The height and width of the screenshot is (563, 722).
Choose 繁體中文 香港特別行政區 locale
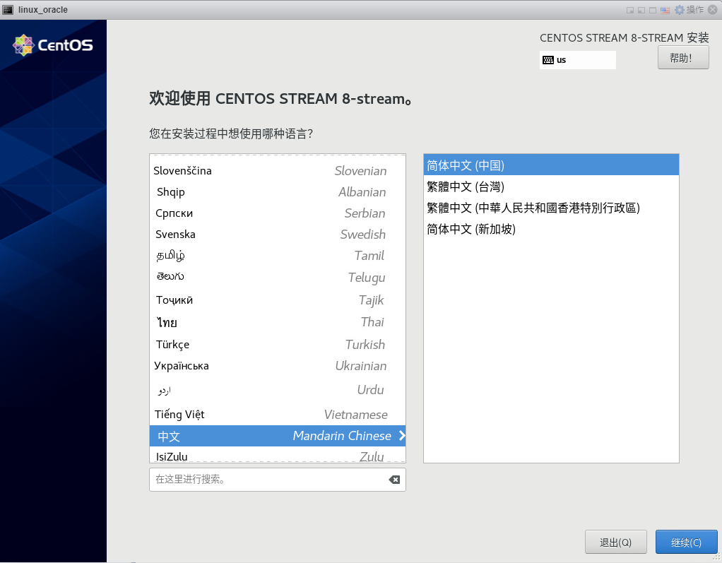(551, 208)
